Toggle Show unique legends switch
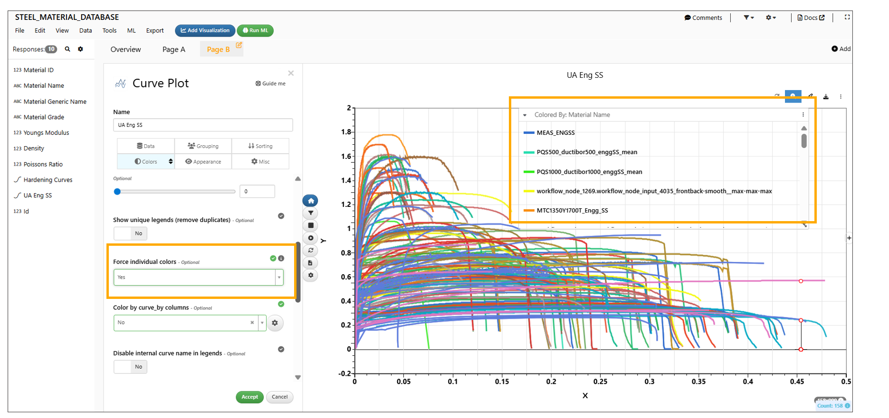Image resolution: width=889 pixels, height=418 pixels. (x=130, y=233)
